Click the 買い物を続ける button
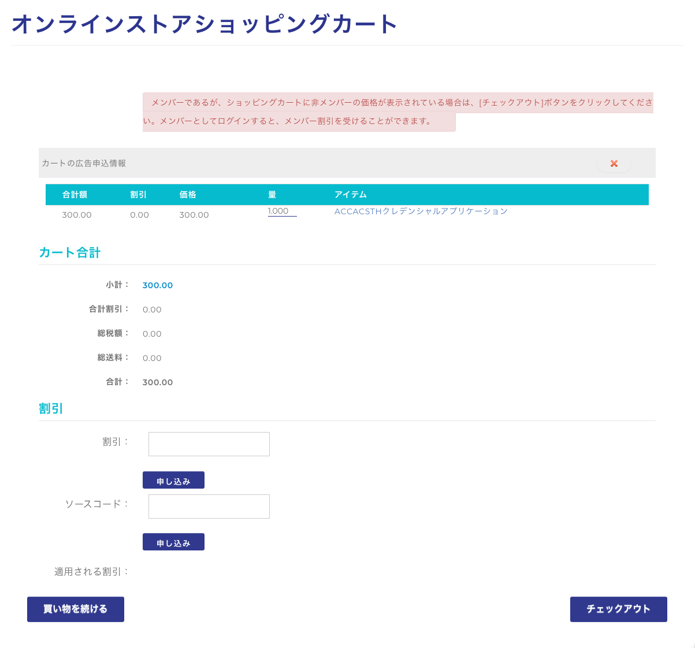Image resolution: width=695 pixels, height=648 pixels. coord(76,609)
